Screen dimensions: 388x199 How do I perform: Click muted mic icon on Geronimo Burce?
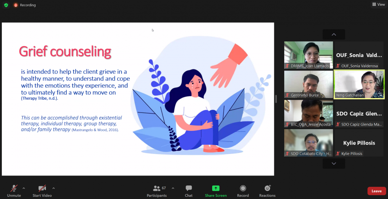tap(288, 95)
